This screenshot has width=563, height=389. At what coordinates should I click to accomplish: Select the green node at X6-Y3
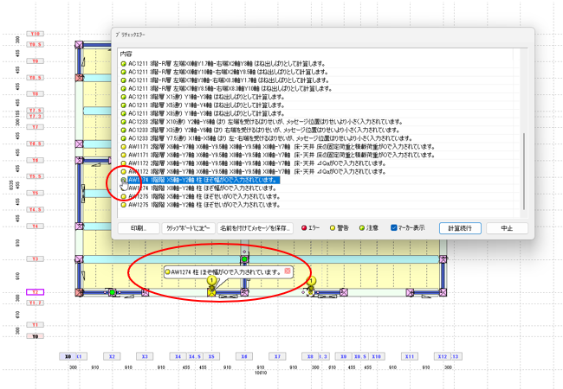point(244,259)
